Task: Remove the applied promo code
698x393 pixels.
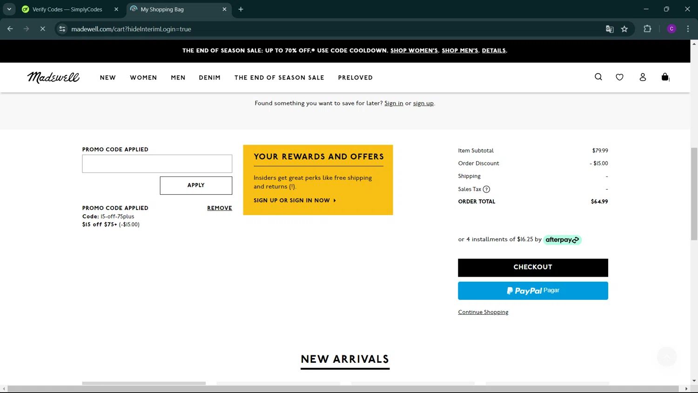Action: pyautogui.click(x=220, y=208)
